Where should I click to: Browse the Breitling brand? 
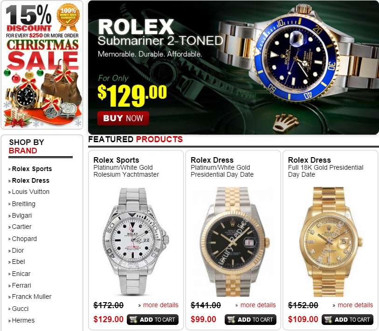click(x=23, y=204)
